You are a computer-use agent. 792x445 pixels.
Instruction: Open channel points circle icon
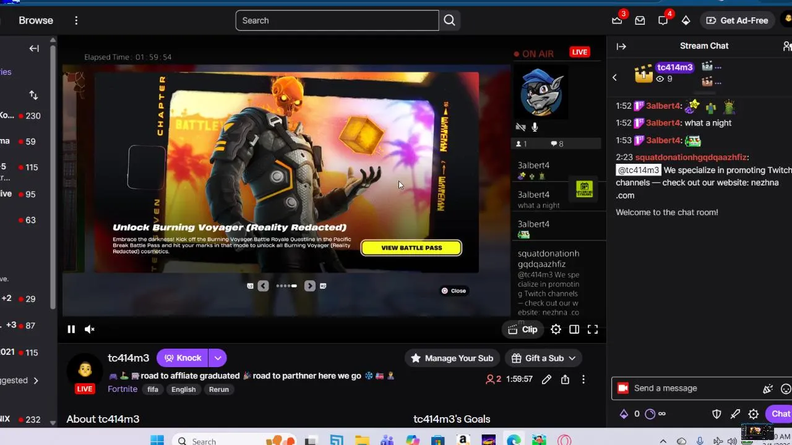point(650,414)
